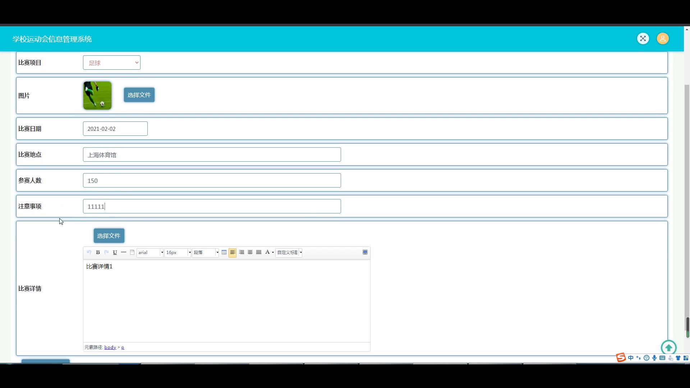Image resolution: width=690 pixels, height=388 pixels.
Task: Select the justify align icon
Action: coord(259,252)
